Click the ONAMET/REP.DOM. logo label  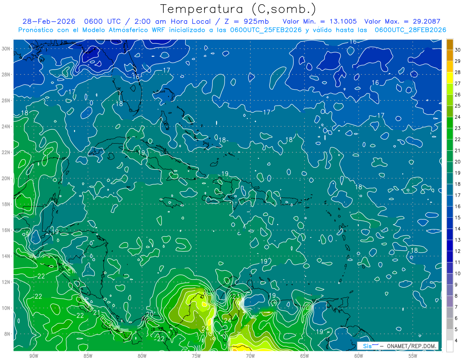pos(397,346)
